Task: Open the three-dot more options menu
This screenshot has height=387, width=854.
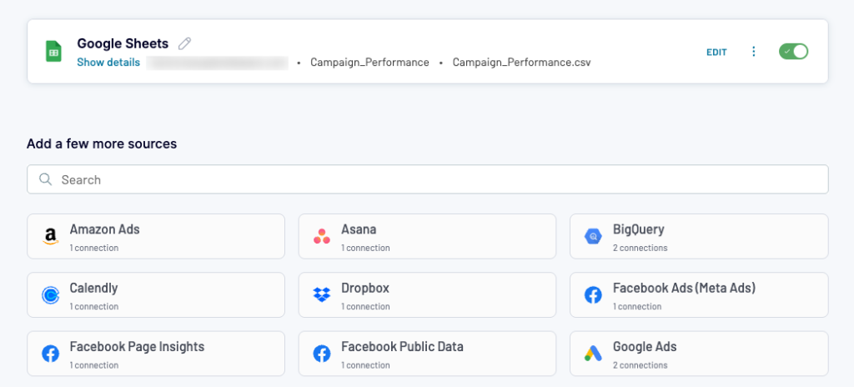Action: 754,52
